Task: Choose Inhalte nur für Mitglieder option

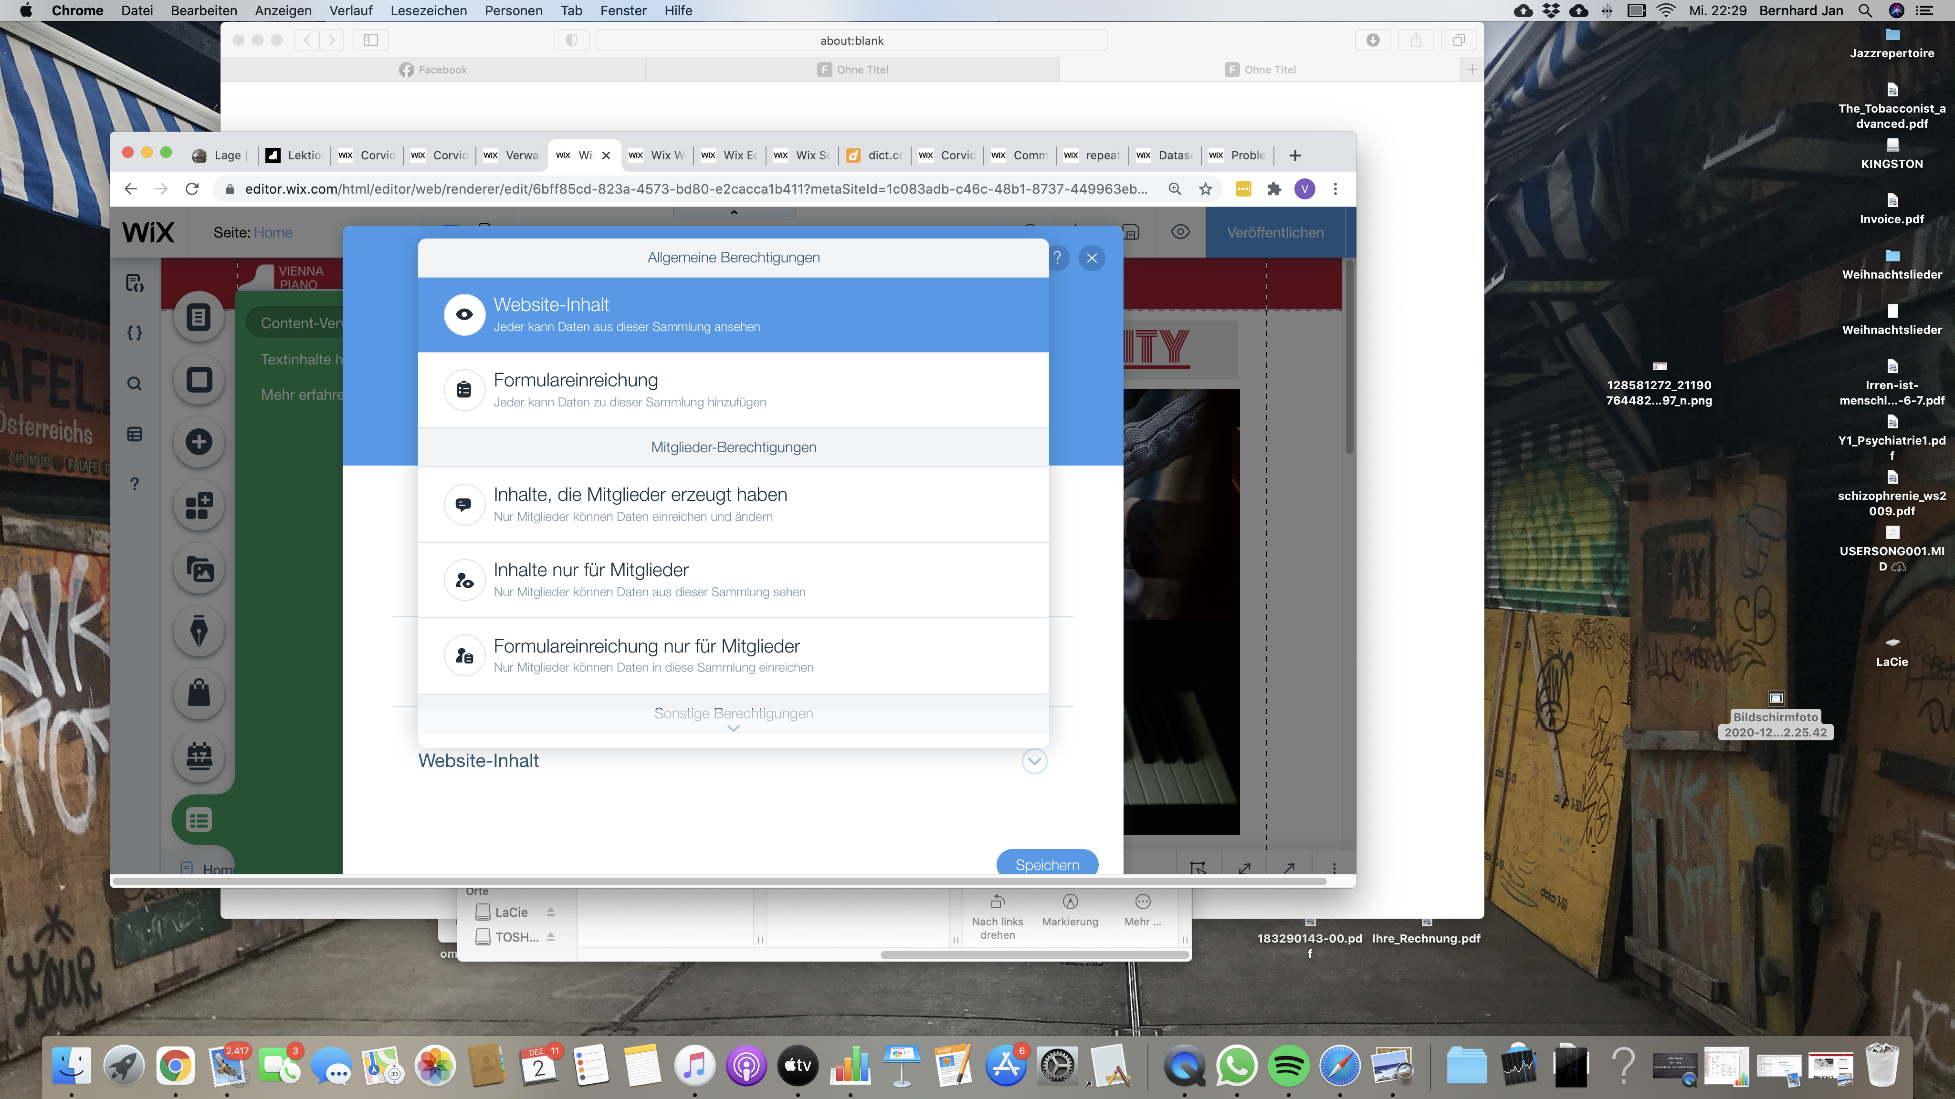Action: click(733, 580)
